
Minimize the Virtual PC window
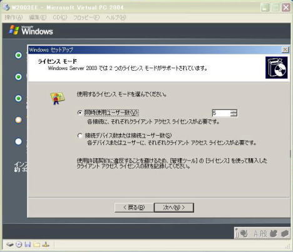[x=265, y=8]
